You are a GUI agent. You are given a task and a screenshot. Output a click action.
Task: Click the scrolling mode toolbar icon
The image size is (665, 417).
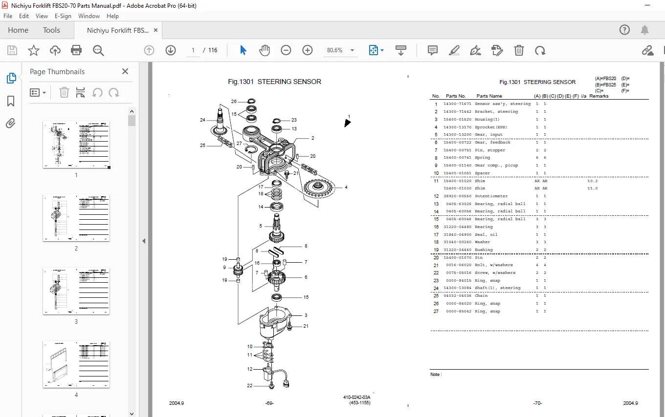pyautogui.click(x=401, y=50)
